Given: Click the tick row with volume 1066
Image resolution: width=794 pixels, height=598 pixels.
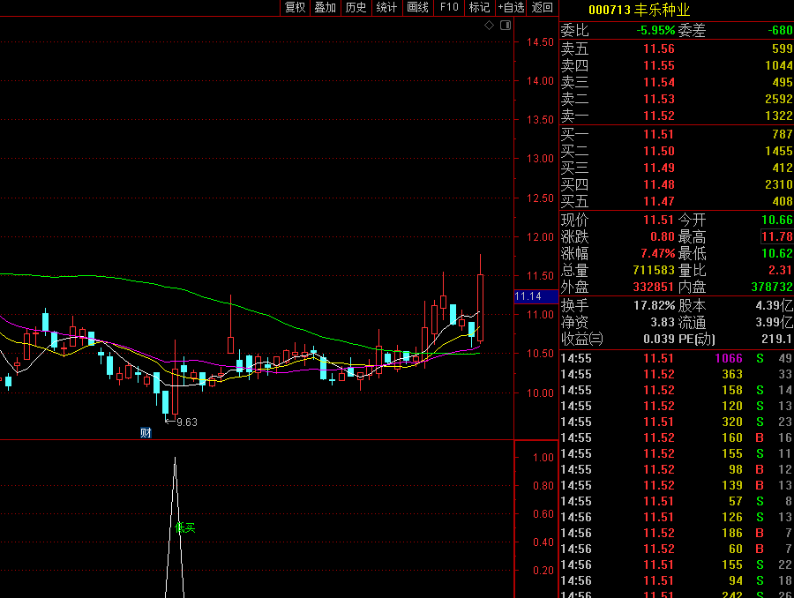Looking at the screenshot, I should click(677, 358).
